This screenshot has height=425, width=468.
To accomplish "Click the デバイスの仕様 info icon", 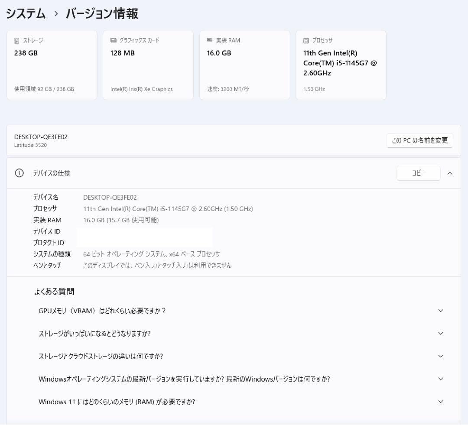I will tap(18, 173).
